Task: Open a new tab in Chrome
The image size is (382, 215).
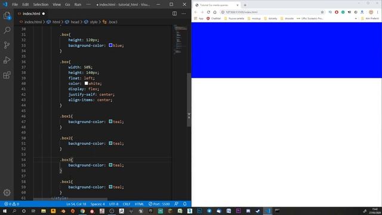Action: [x=245, y=5]
